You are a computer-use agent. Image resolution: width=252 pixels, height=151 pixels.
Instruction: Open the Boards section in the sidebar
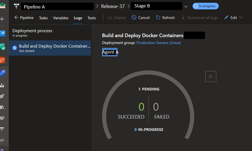point(2,47)
